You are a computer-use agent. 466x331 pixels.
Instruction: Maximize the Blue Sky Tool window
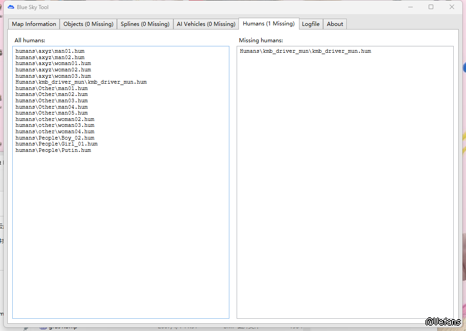tap(431, 7)
